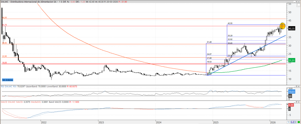Click the 19.53 retracement label
The height and width of the screenshot is (124, 301).
(x=209, y=62)
